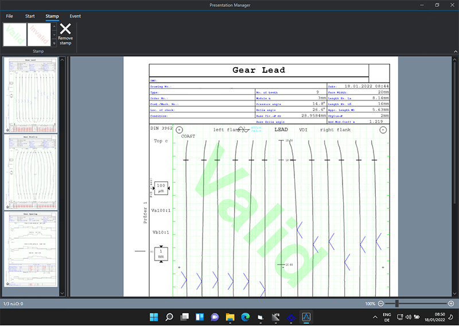This screenshot has width=459, height=326.
Task: Open the blue diamond app on the taskbar
Action: pyautogui.click(x=291, y=317)
